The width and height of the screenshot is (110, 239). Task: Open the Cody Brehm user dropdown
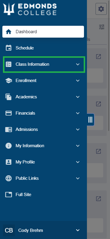[x=78, y=230]
